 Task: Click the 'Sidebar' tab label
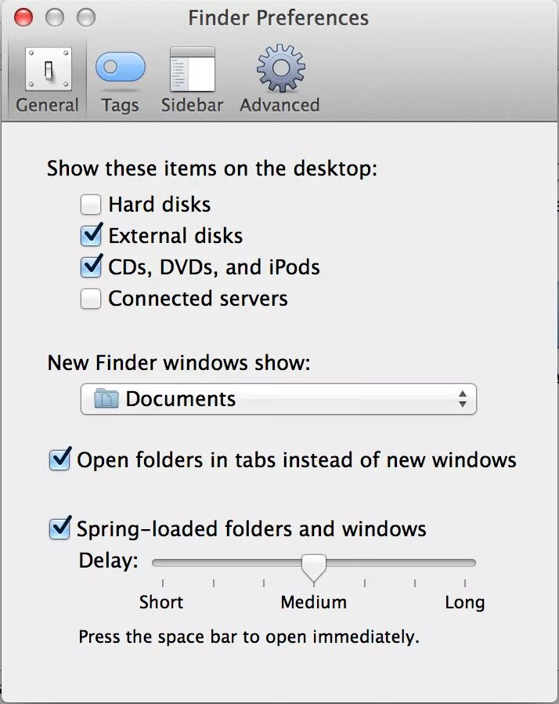click(193, 105)
